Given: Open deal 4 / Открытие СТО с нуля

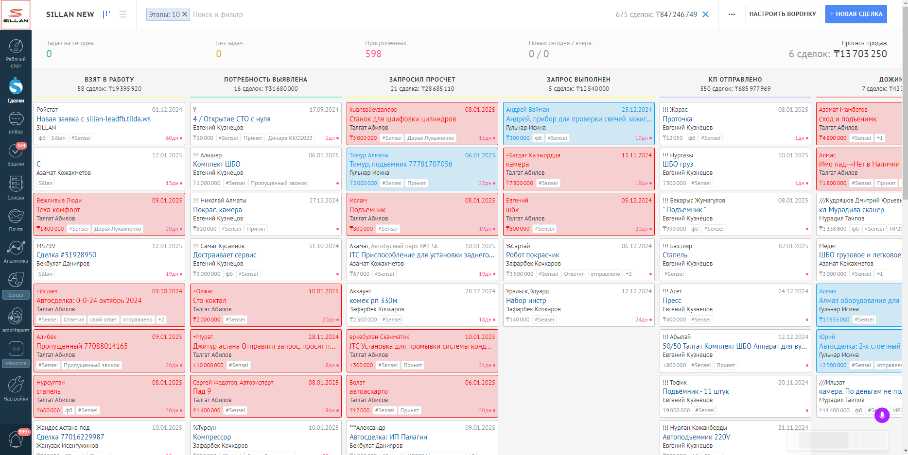Looking at the screenshot, I should (231, 119).
